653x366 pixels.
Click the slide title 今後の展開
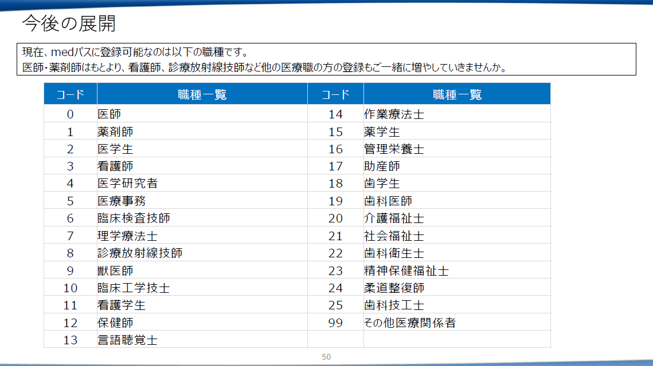coord(69,23)
